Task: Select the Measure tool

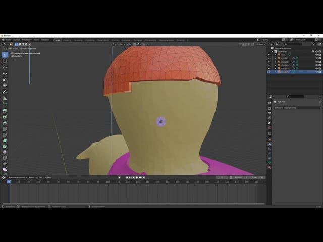Action: point(5,98)
